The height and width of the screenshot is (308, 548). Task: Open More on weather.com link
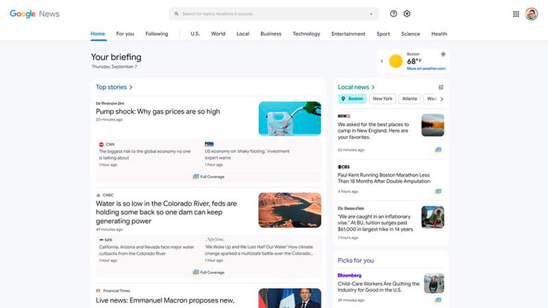coord(426,68)
